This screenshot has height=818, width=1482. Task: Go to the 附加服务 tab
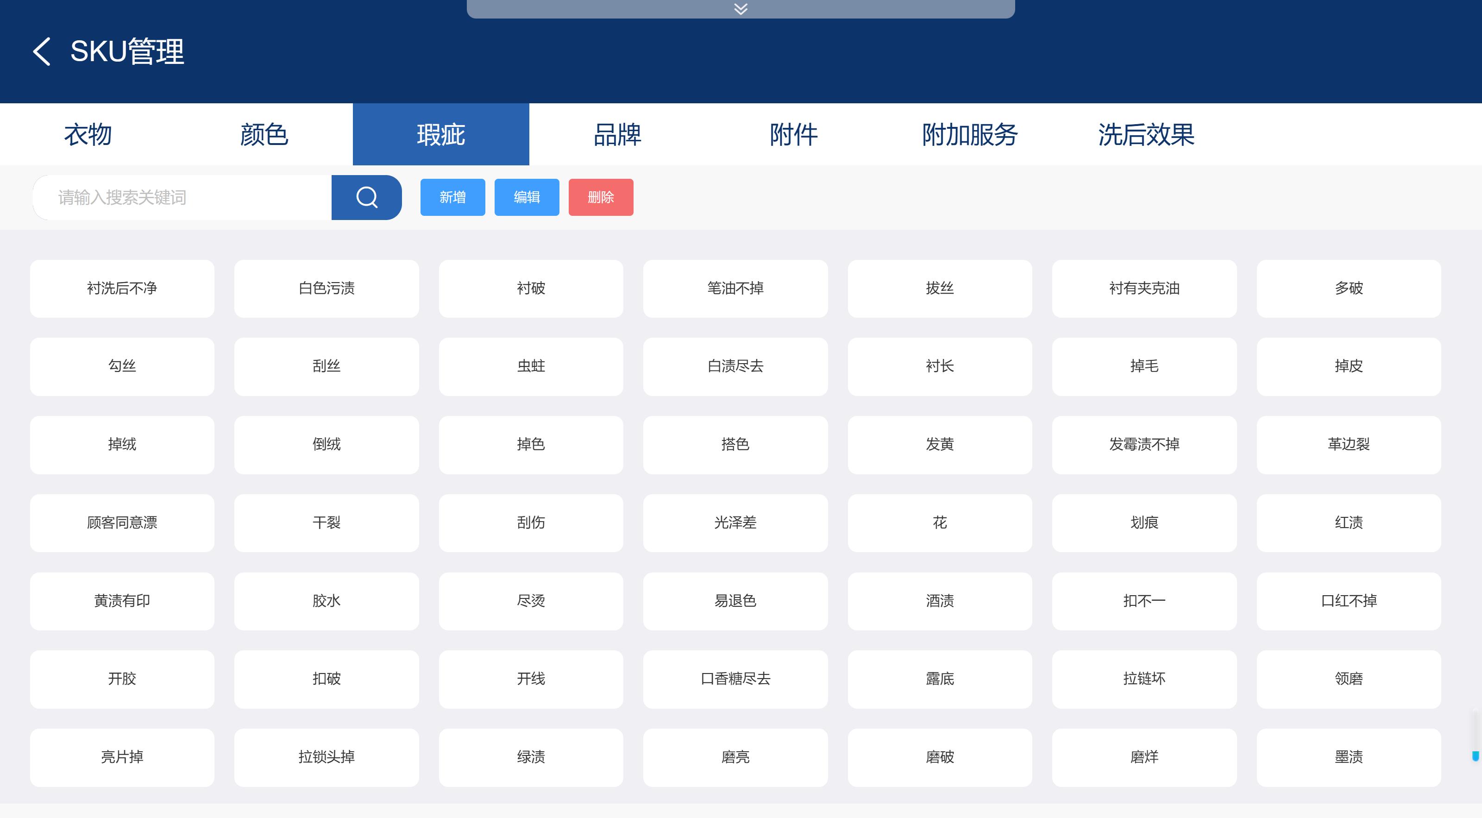970,135
